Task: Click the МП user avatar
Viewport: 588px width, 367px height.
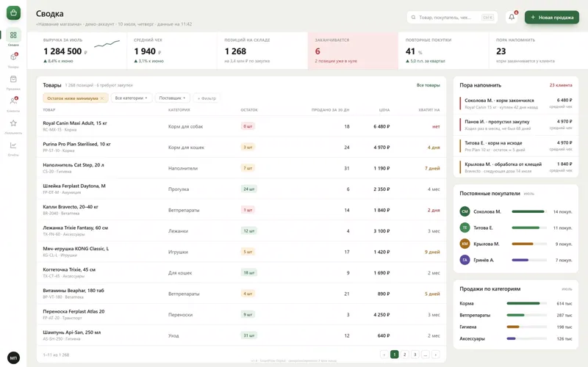Action: coord(13,357)
